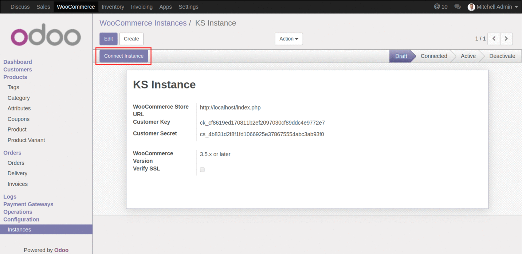
Task: Open the @ mentions notification counter
Action: click(441, 7)
